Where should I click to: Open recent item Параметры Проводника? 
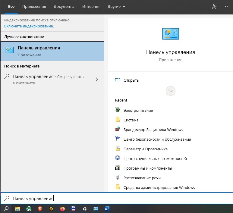[146, 149]
